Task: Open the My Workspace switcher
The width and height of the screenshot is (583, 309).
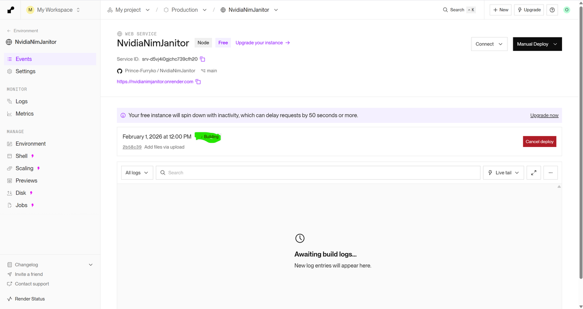Action: click(53, 10)
